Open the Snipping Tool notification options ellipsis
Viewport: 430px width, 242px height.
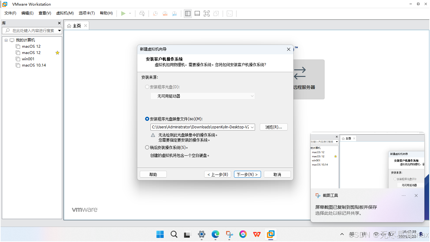(x=404, y=196)
